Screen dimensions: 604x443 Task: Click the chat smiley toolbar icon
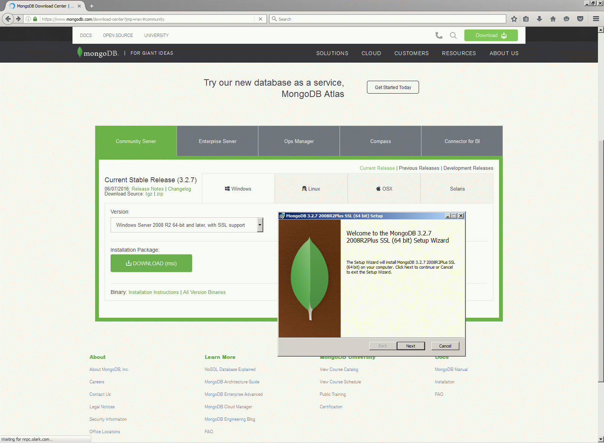[x=566, y=19]
